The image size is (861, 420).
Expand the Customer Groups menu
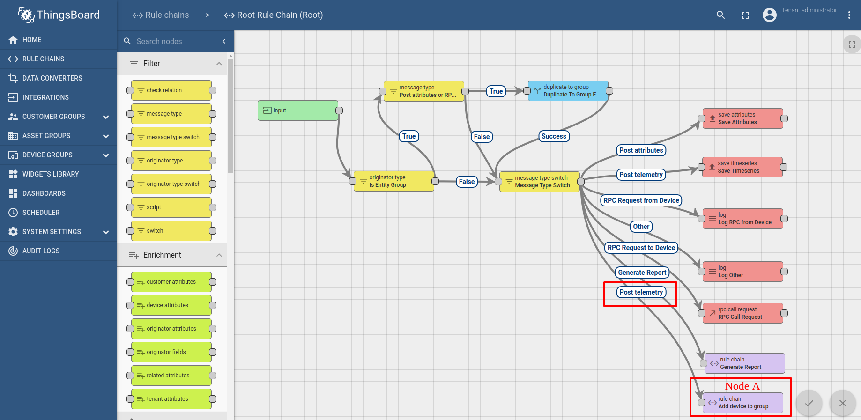106,117
